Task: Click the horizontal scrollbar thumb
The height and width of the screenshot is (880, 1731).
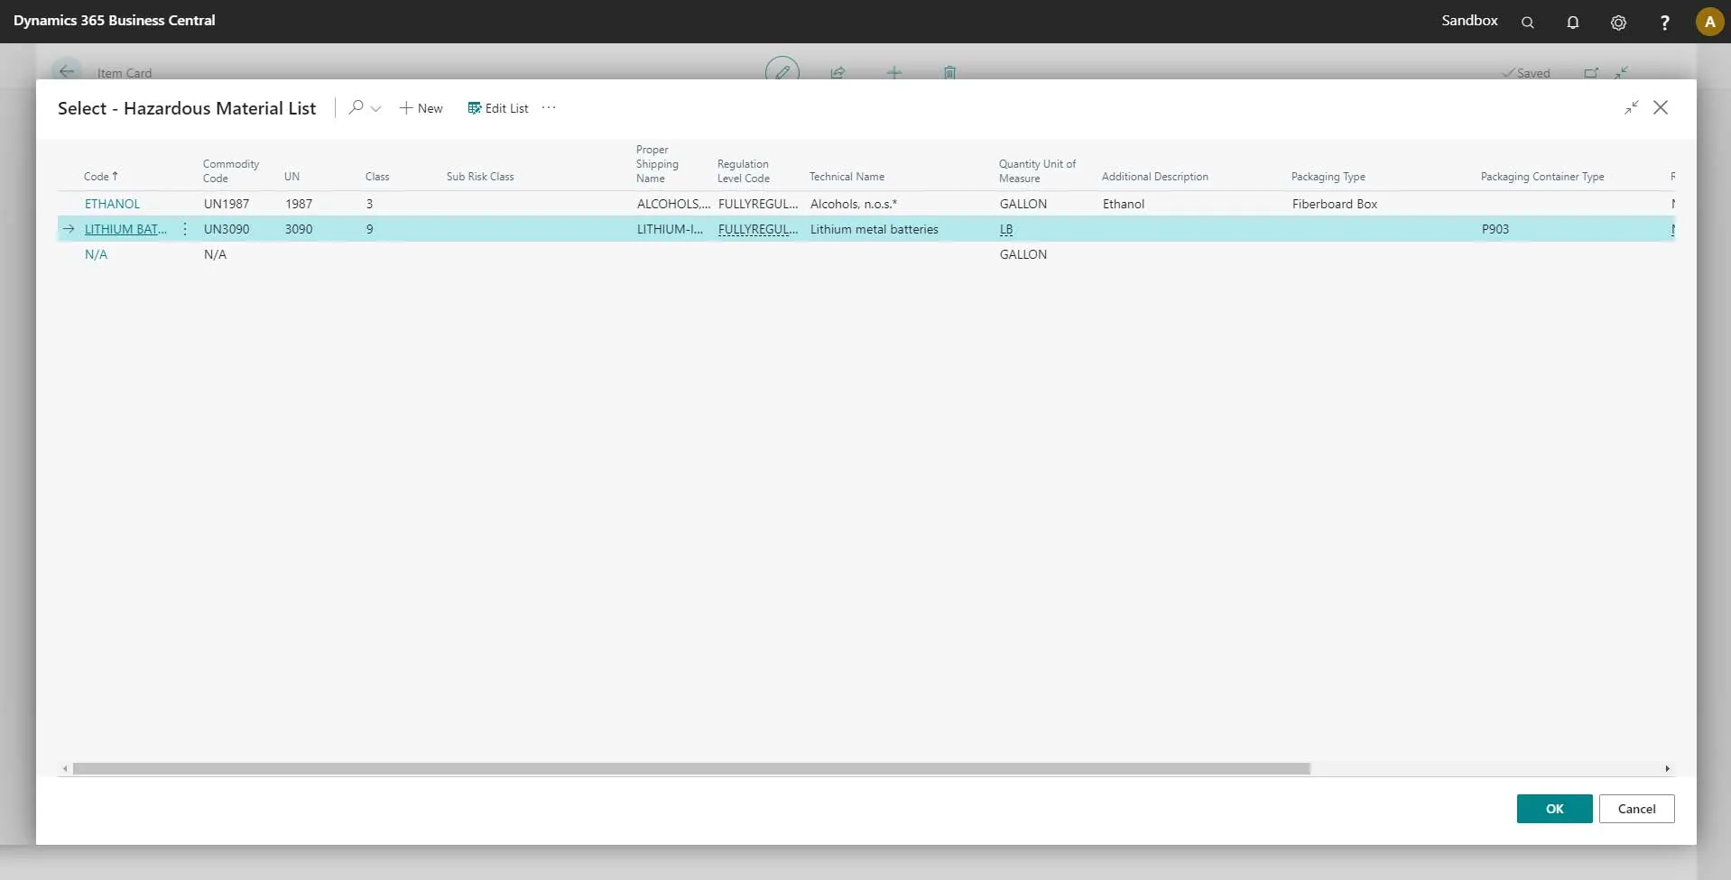Action: pyautogui.click(x=690, y=769)
